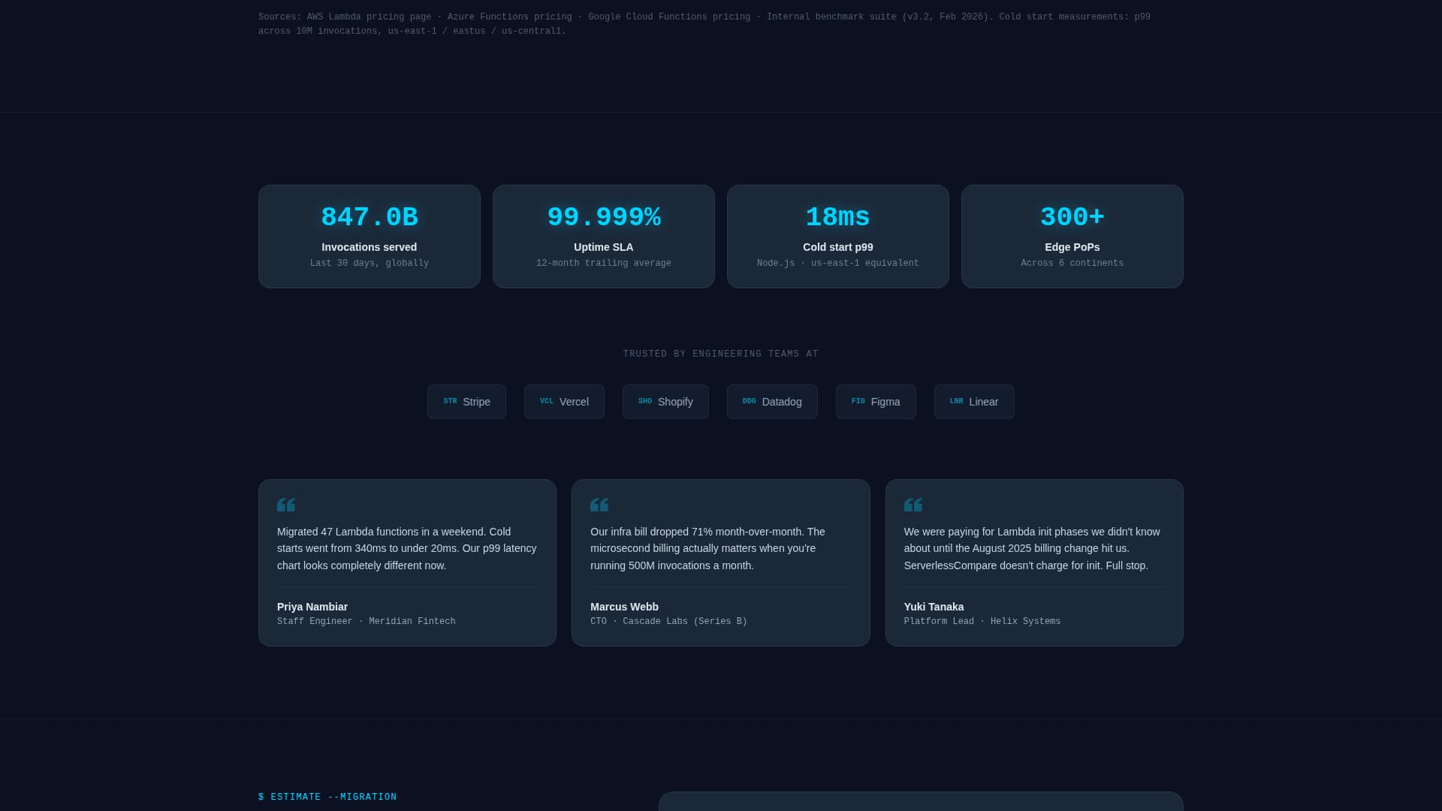Click the name Marcus Webb
Image resolution: width=1442 pixels, height=811 pixels.
coord(624,607)
